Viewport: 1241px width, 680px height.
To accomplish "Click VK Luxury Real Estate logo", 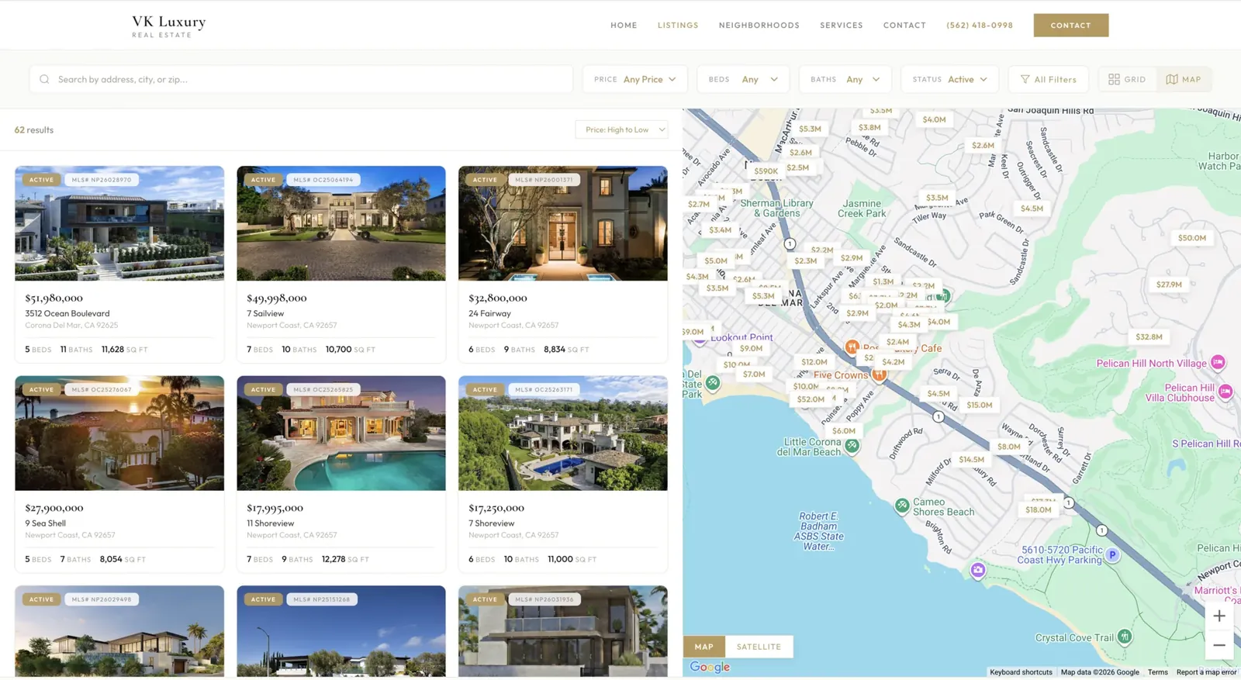I will click(x=168, y=26).
